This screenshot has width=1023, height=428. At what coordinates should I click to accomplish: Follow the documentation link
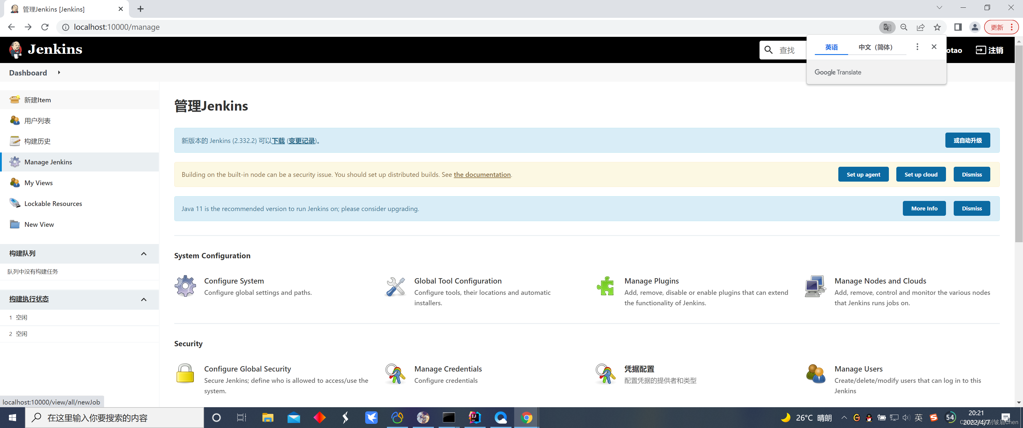[x=482, y=174]
